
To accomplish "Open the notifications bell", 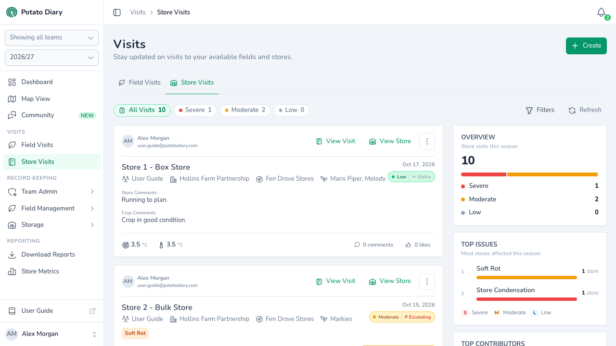I will tap(602, 12).
